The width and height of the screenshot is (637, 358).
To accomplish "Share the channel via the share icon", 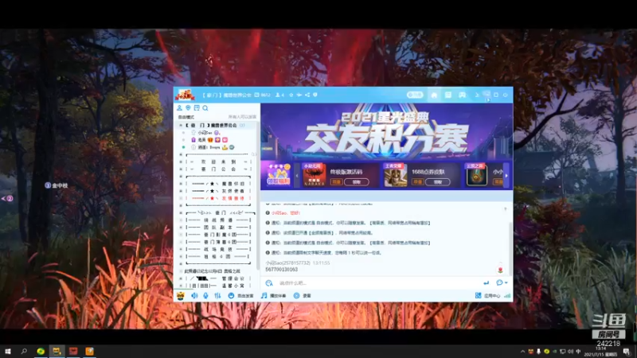I will (307, 95).
